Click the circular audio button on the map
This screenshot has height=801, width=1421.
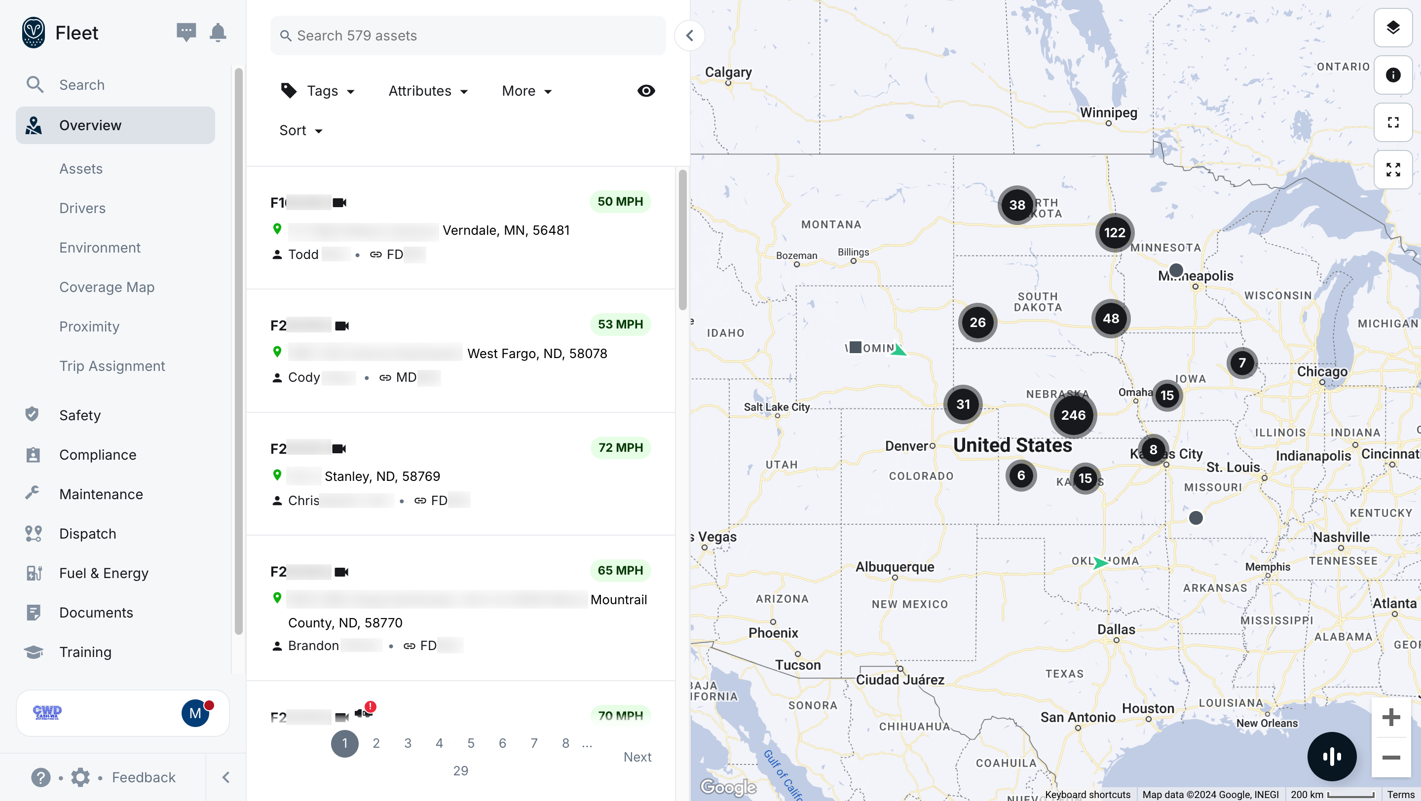tap(1332, 756)
